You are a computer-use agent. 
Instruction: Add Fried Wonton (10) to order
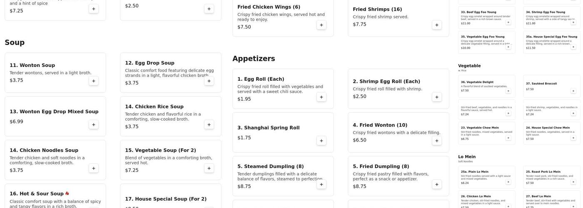pos(437,141)
